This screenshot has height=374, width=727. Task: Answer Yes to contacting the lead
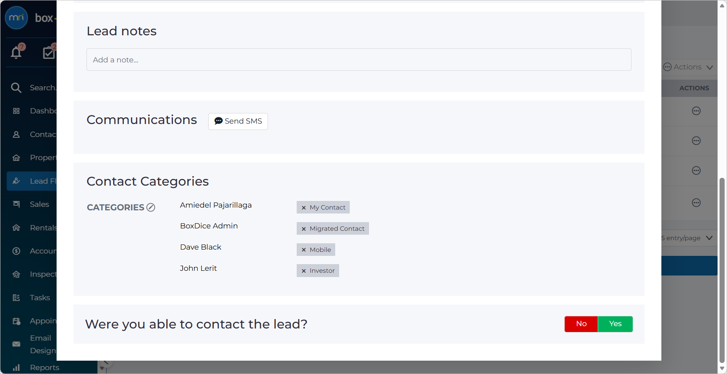615,324
